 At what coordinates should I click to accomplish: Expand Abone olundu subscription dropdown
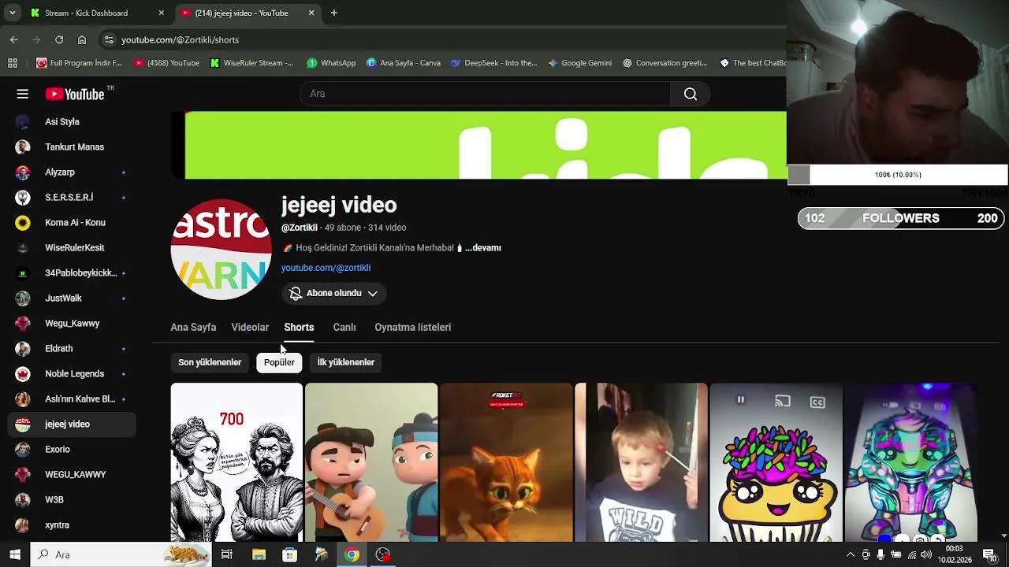pos(333,293)
